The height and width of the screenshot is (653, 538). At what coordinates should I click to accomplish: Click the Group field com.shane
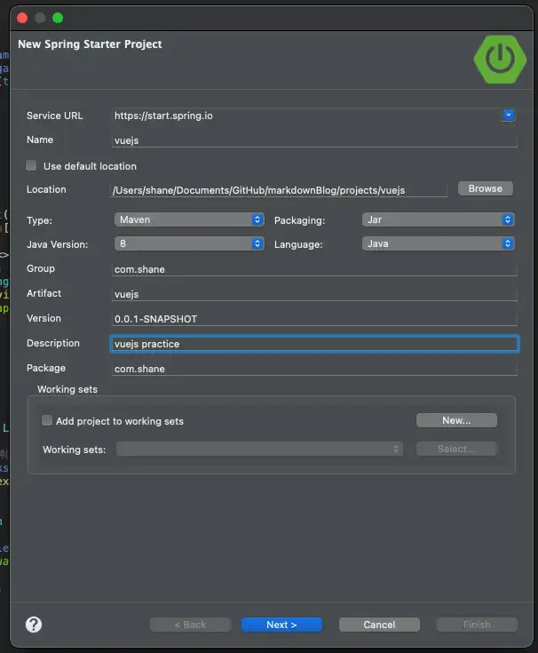coord(314,269)
